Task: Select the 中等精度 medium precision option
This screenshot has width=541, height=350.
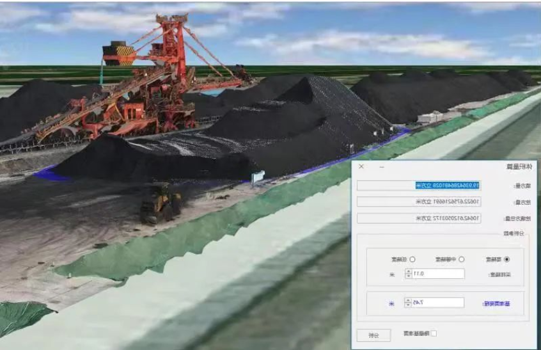Action: (x=462, y=259)
